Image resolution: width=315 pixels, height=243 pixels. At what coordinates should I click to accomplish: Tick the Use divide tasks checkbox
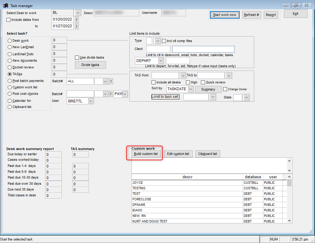[x=77, y=58]
